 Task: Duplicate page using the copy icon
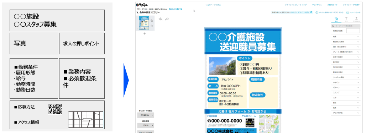[x=151, y=21]
